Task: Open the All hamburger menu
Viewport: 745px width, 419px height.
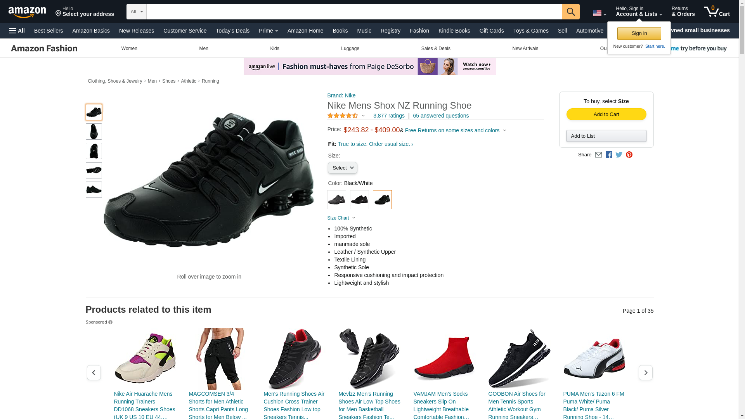Action: (17, 31)
